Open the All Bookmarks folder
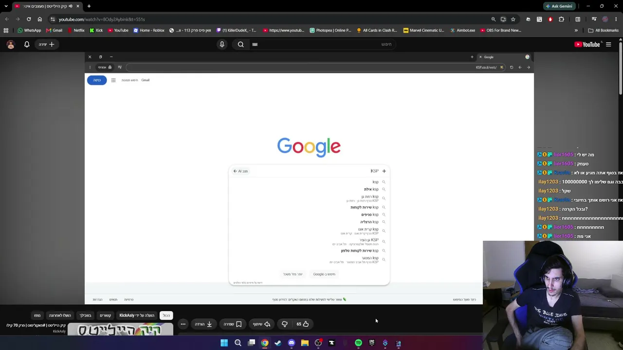The height and width of the screenshot is (350, 623). coord(604,30)
